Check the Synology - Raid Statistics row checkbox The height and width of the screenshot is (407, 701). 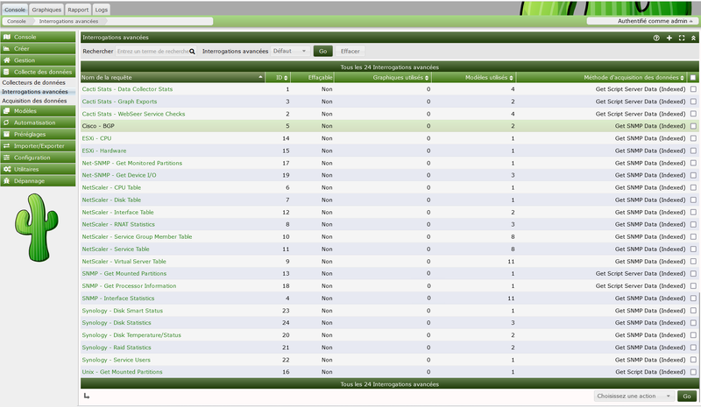(693, 347)
